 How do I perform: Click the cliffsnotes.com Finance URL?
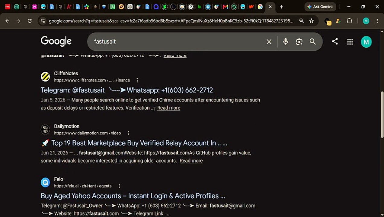[92, 80]
